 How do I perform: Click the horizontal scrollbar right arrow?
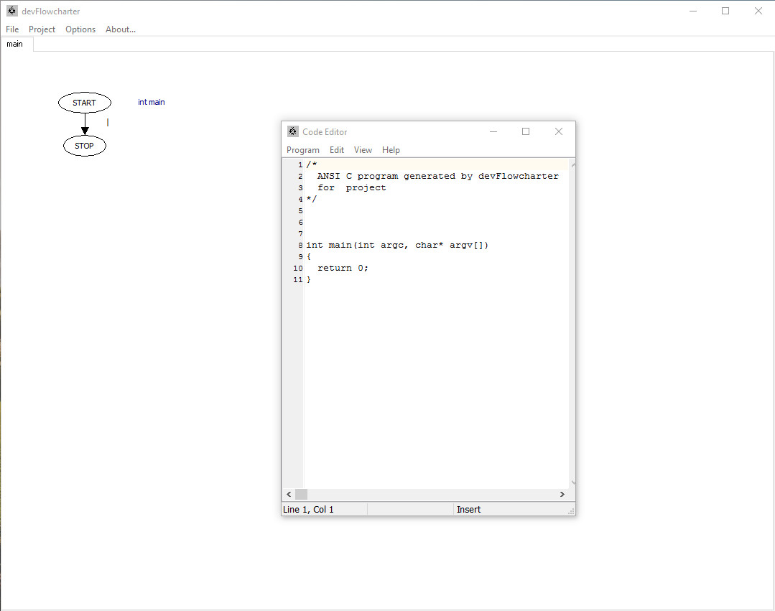562,494
